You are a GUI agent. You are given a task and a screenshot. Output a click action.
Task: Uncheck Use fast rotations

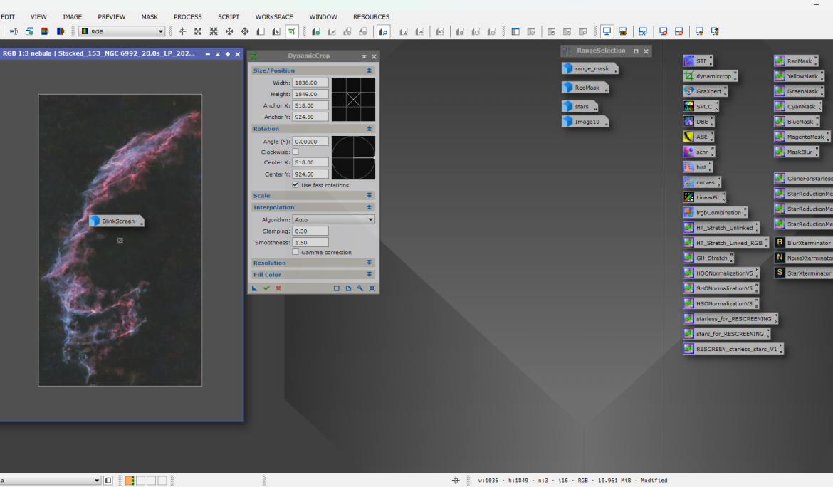(x=295, y=185)
